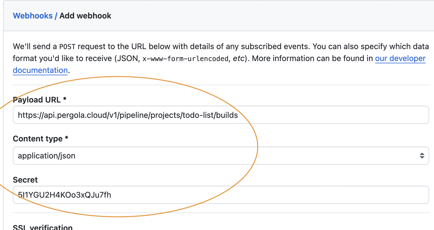Click the slash separator after Webhooks
434x230 pixels.
tap(56, 16)
